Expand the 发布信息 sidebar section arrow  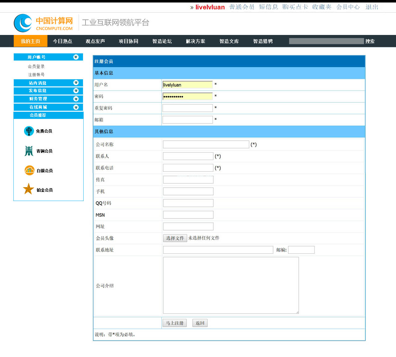click(x=76, y=91)
